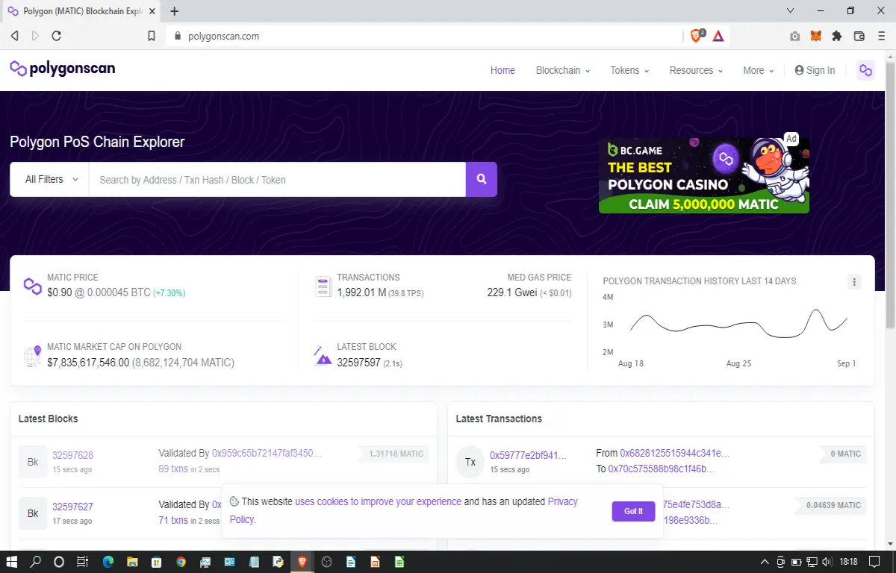Viewport: 896px width, 573px height.
Task: Open a new browser tab
Action: pyautogui.click(x=175, y=11)
